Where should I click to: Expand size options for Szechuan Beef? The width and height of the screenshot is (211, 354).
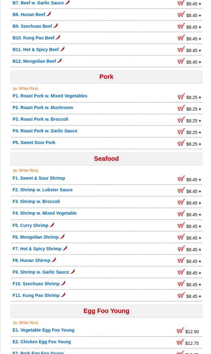click(200, 27)
